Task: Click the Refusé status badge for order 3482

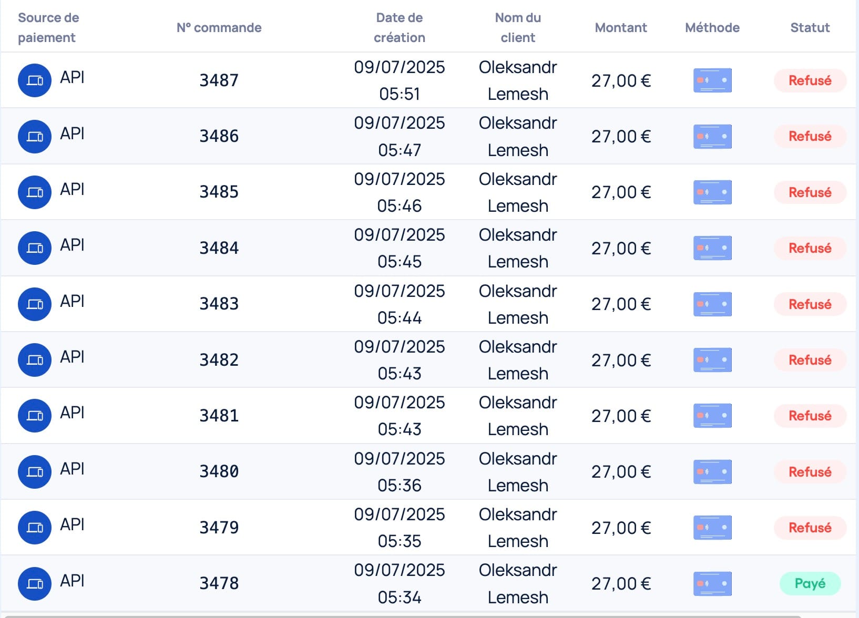Action: point(810,360)
